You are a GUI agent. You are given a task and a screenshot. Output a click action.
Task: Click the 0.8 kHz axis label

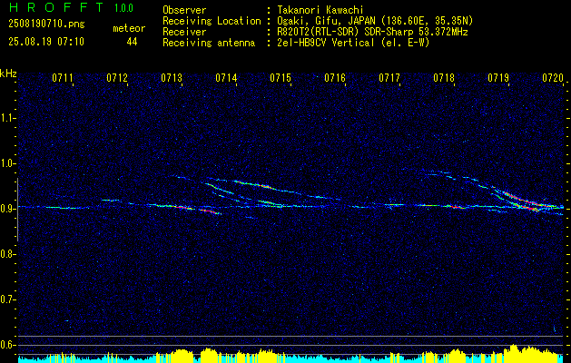[x=7, y=254]
